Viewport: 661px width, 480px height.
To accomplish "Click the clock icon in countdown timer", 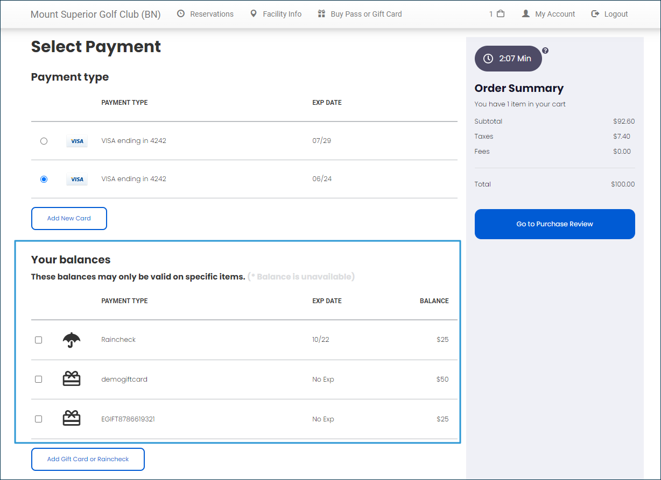I will point(488,59).
